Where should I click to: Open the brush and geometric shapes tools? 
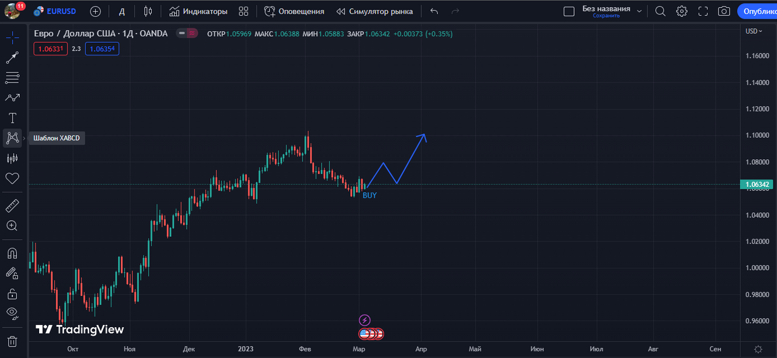[12, 98]
